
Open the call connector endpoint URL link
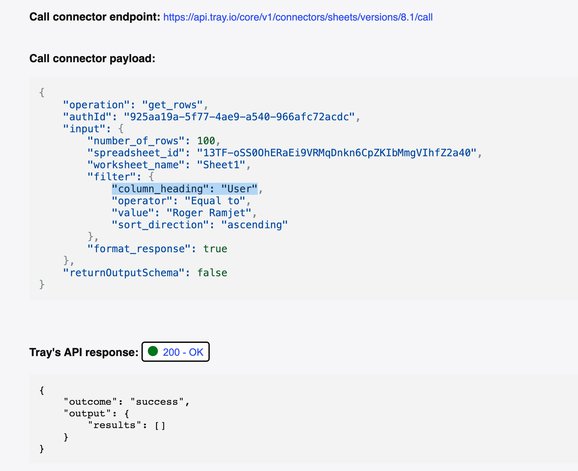tap(298, 17)
